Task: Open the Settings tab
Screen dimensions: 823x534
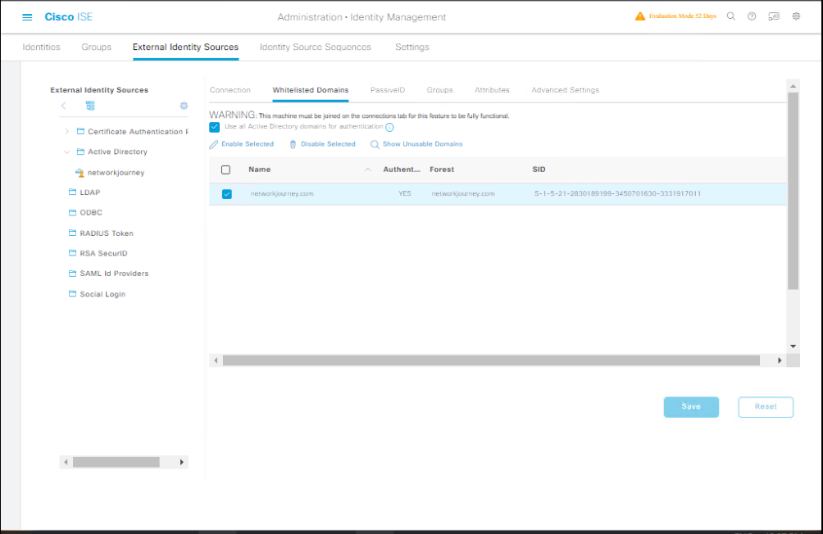Action: tap(412, 48)
